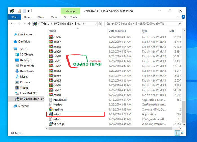Open Customize Quick Access Toolbar dropdown

point(28,11)
